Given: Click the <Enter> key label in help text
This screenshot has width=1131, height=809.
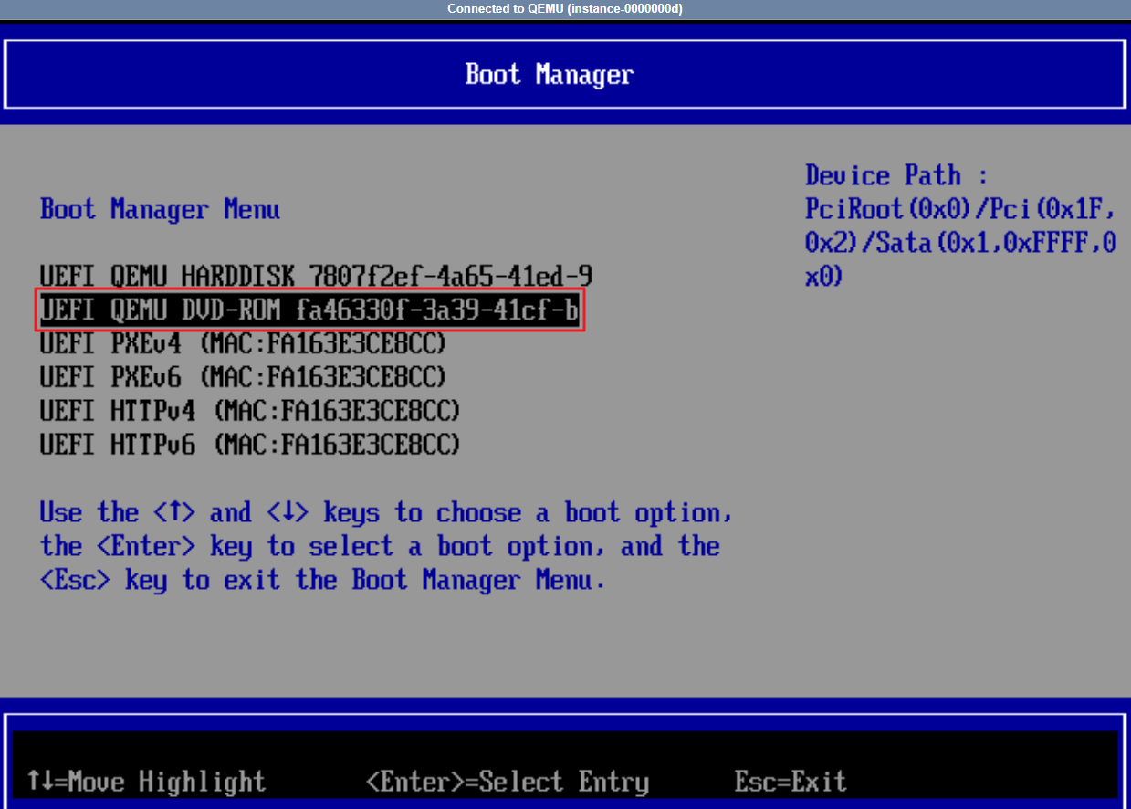Looking at the screenshot, I should 146,547.
